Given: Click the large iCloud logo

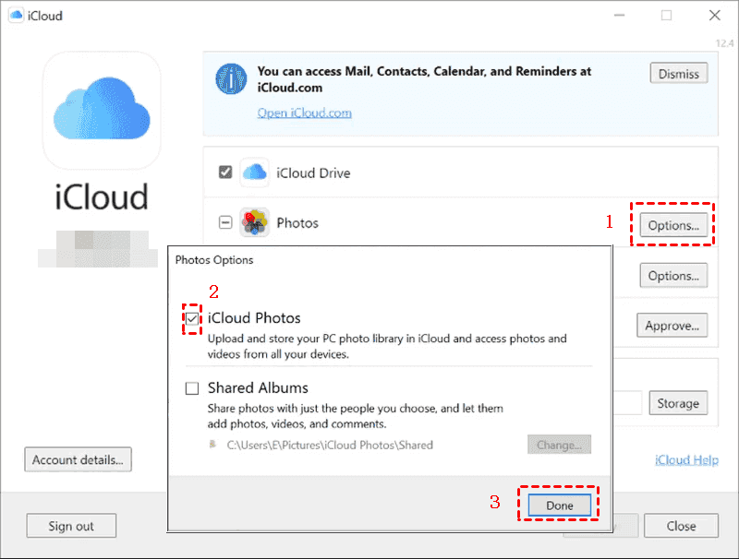Looking at the screenshot, I should 101,111.
